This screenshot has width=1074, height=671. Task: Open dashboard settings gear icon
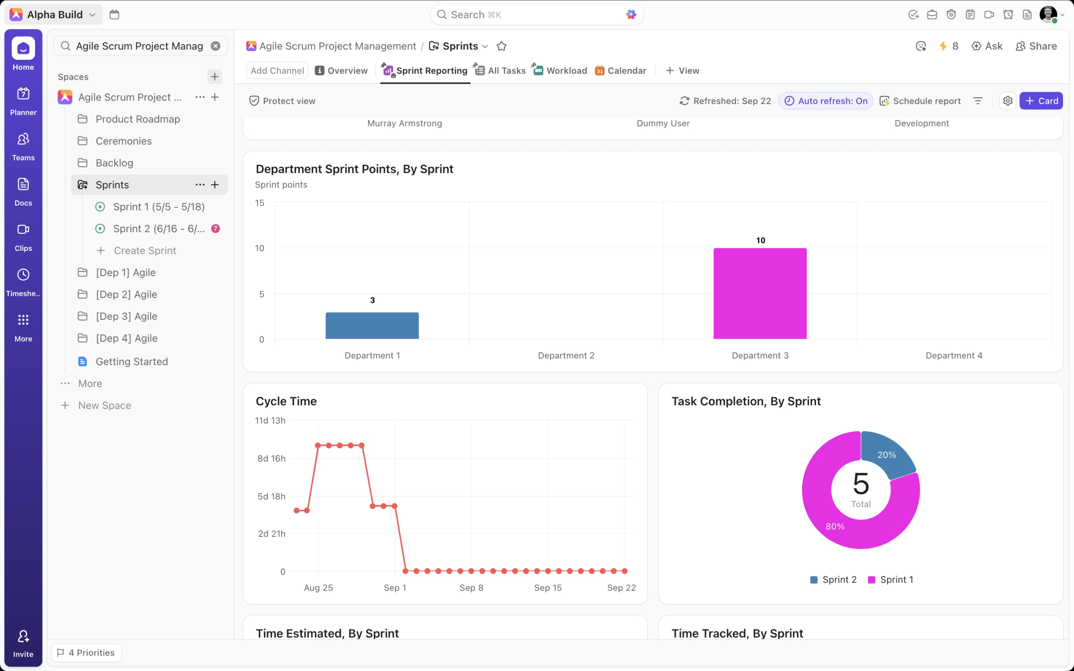click(1007, 101)
